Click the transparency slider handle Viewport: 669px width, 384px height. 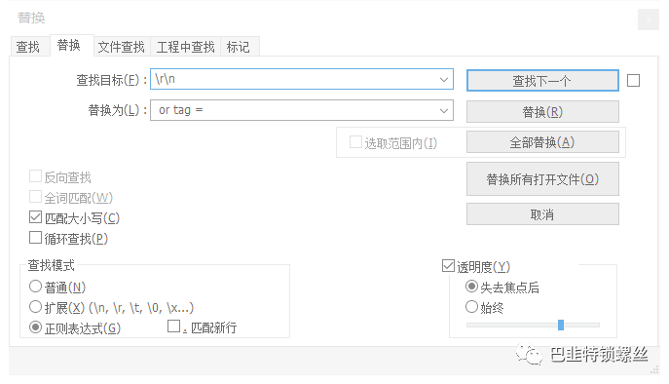click(561, 326)
